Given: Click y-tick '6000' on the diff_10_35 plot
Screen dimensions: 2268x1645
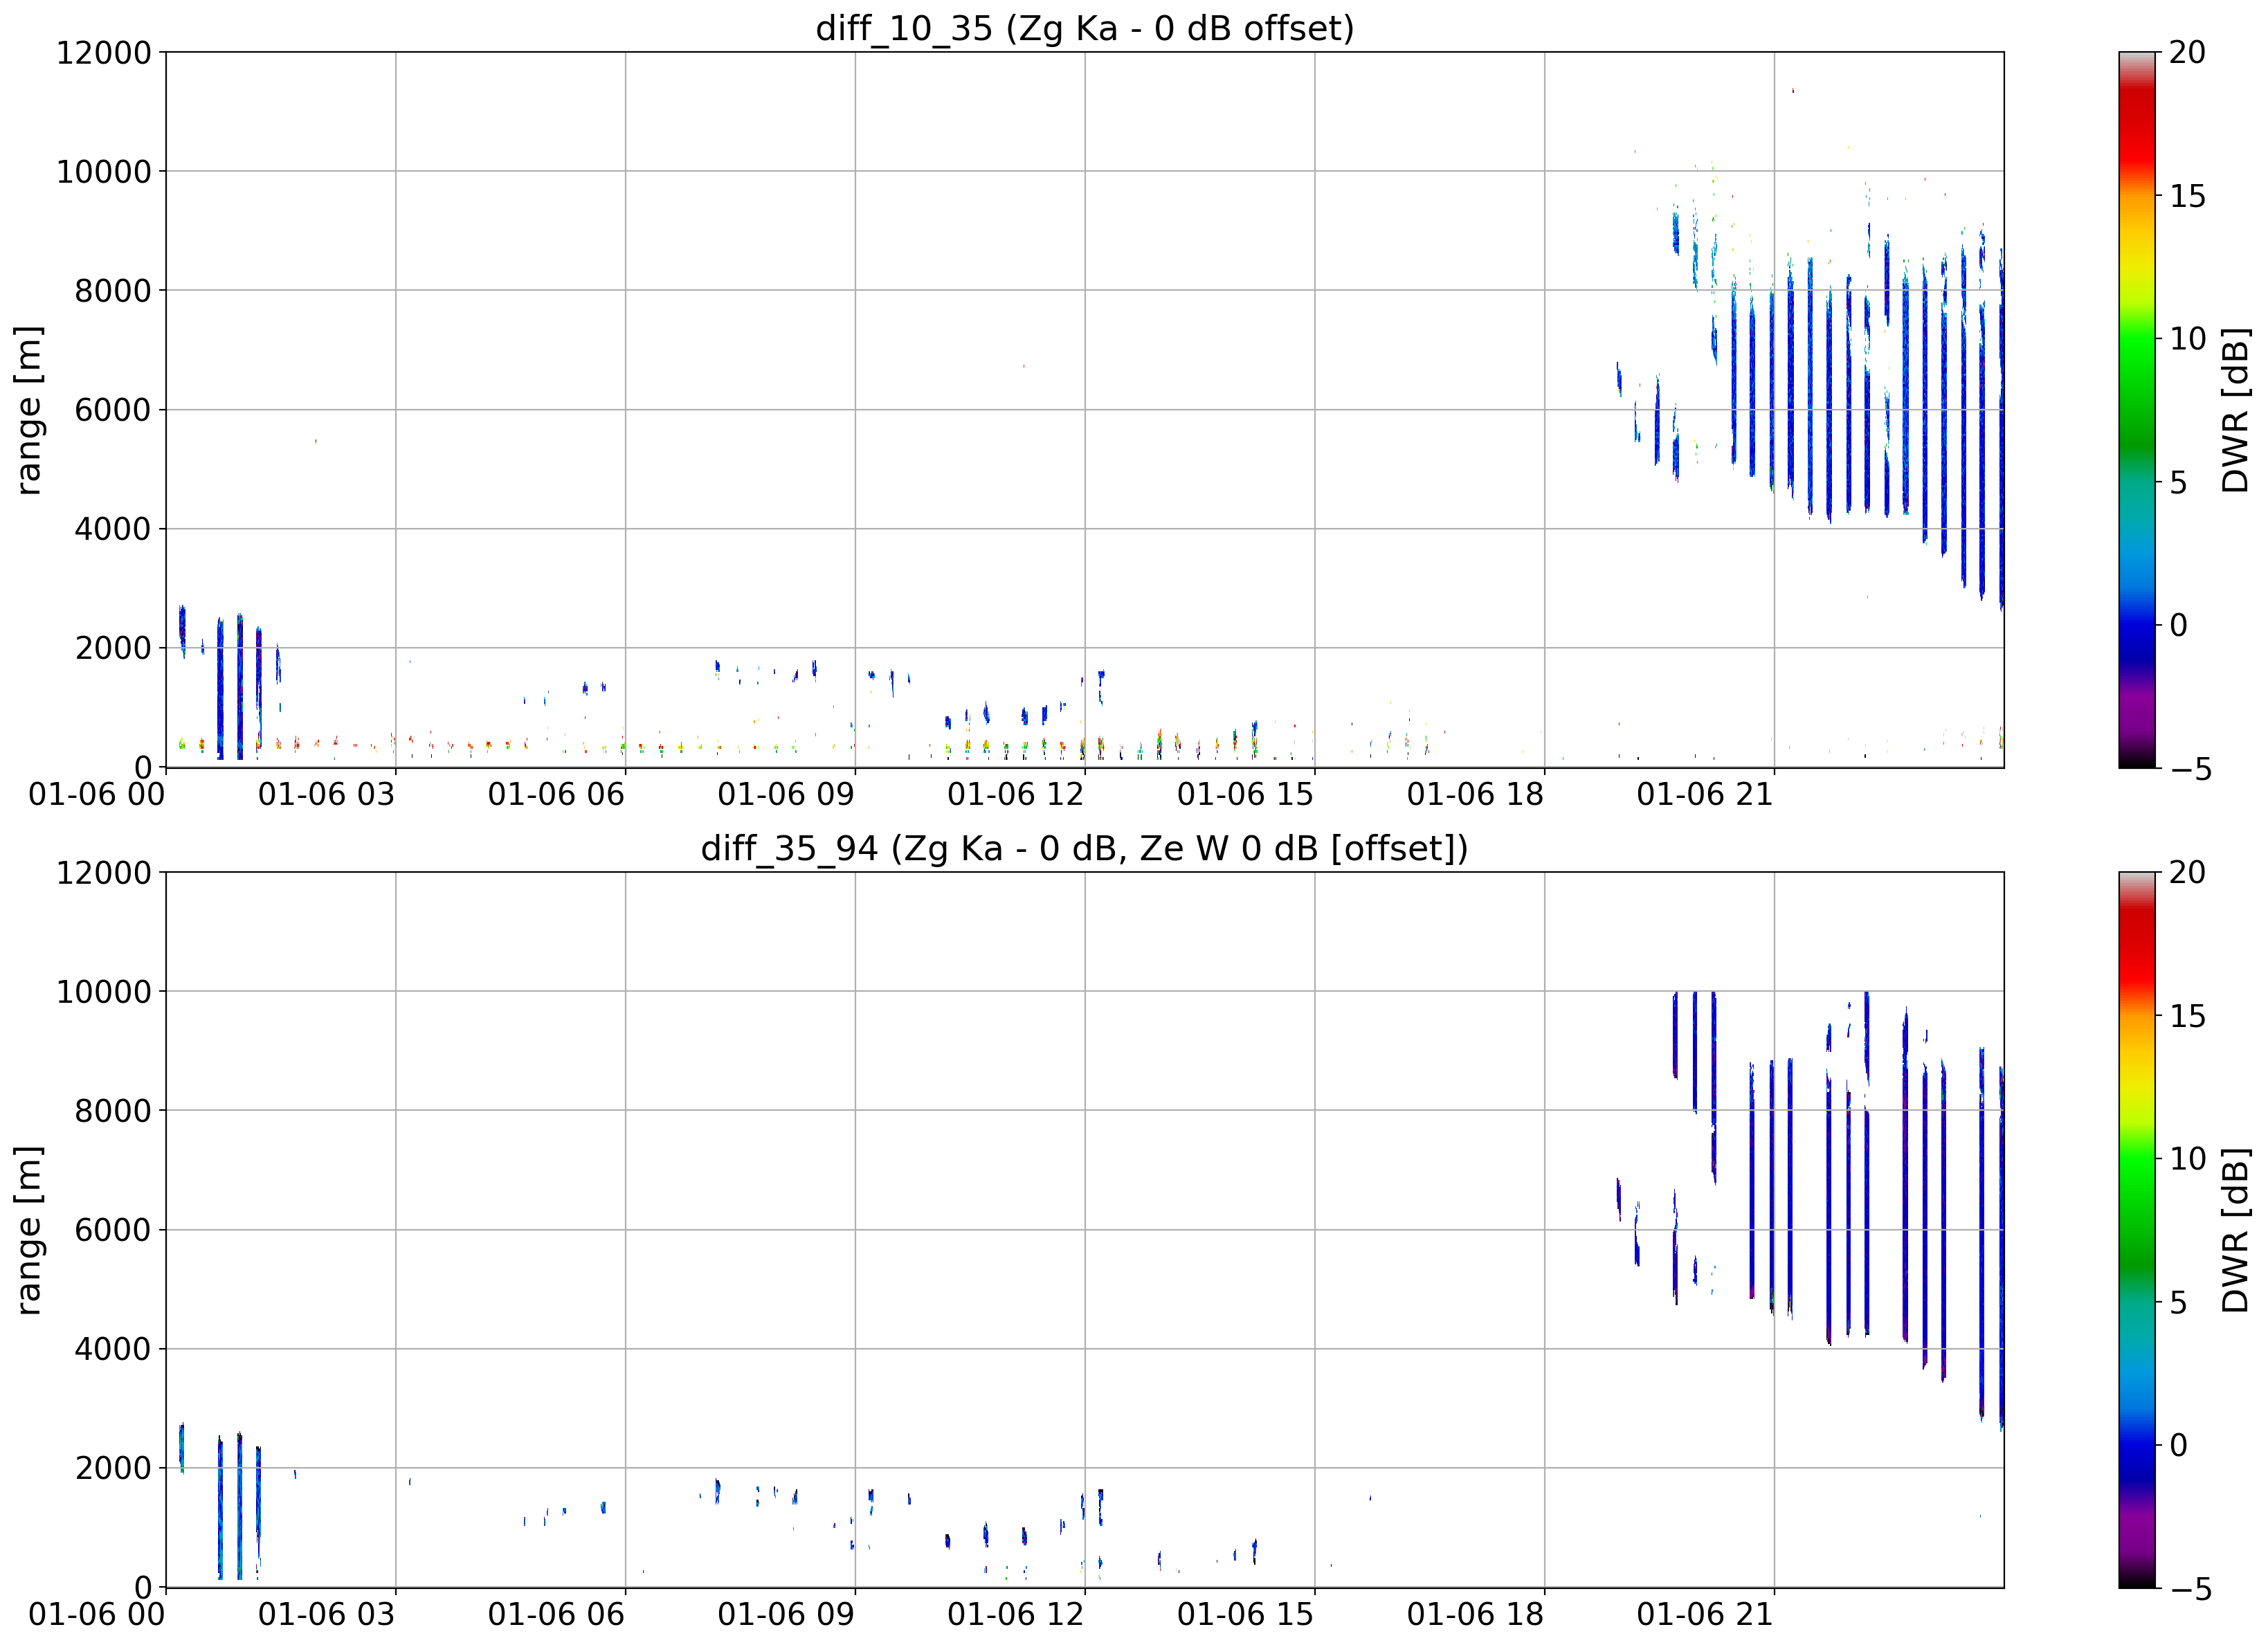Looking at the screenshot, I should pyautogui.click(x=113, y=410).
